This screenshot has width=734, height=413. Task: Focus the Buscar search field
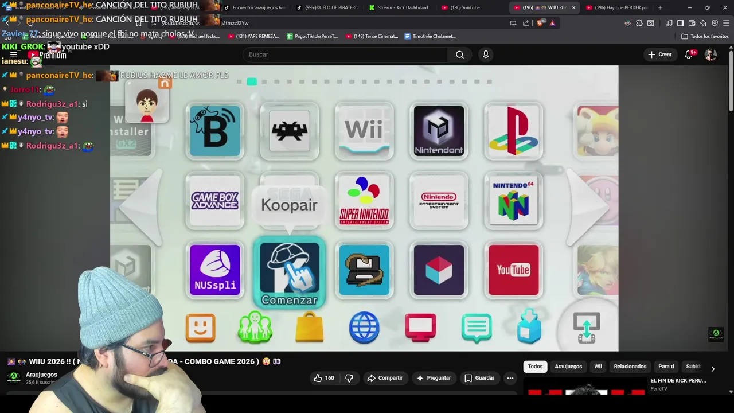[x=345, y=54]
